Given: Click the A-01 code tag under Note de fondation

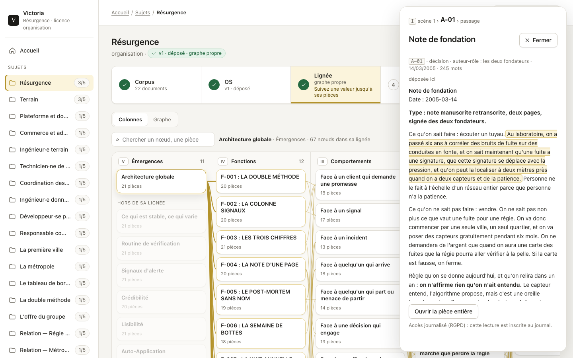Looking at the screenshot, I should [417, 61].
